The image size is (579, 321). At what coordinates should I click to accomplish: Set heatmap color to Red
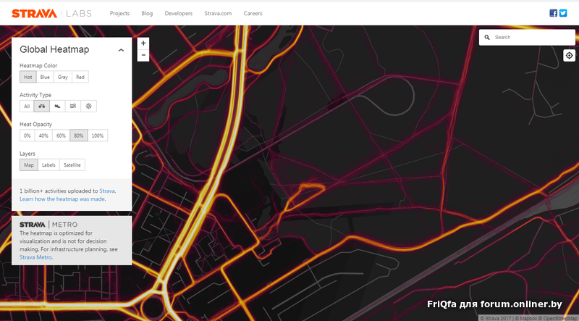click(x=80, y=77)
